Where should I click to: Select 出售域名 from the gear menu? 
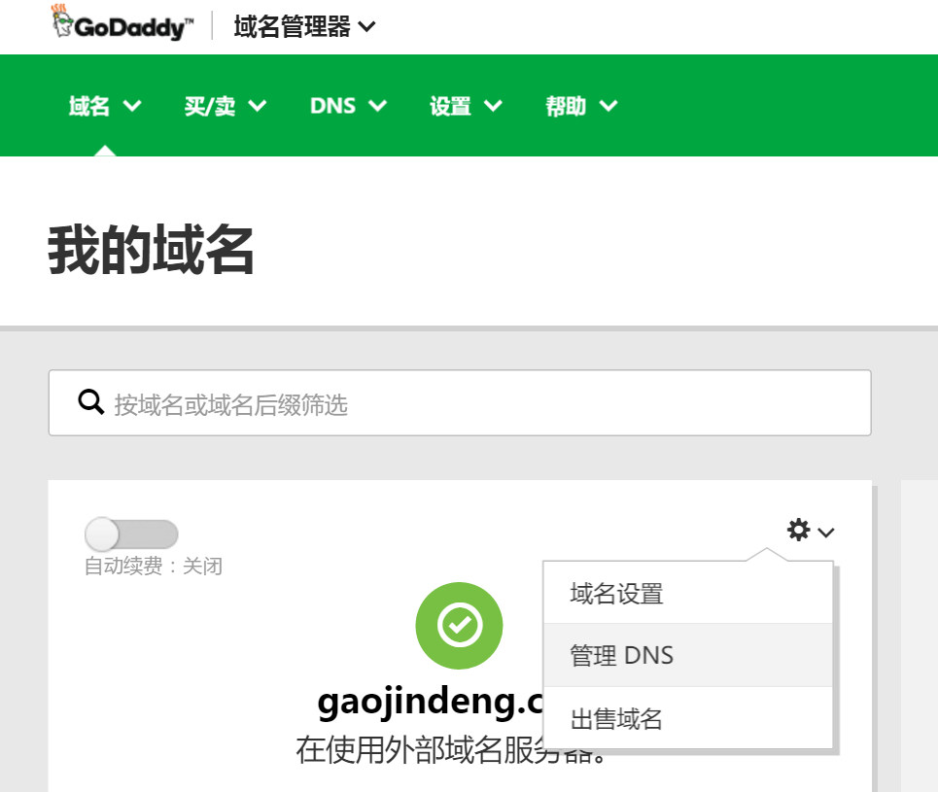(688, 718)
